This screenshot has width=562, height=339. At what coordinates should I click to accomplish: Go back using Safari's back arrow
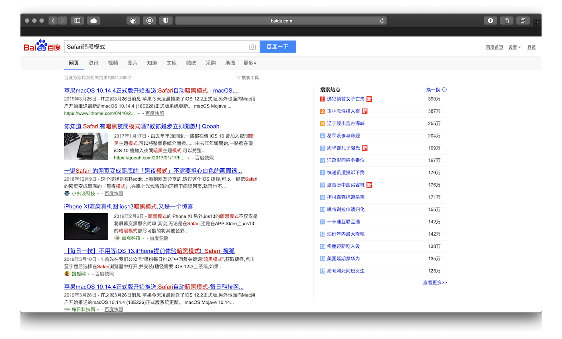[53, 20]
